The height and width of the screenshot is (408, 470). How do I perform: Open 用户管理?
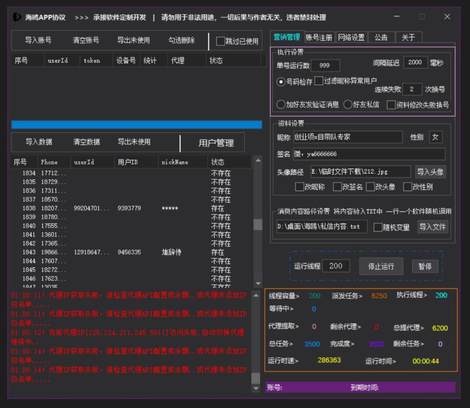tap(215, 142)
